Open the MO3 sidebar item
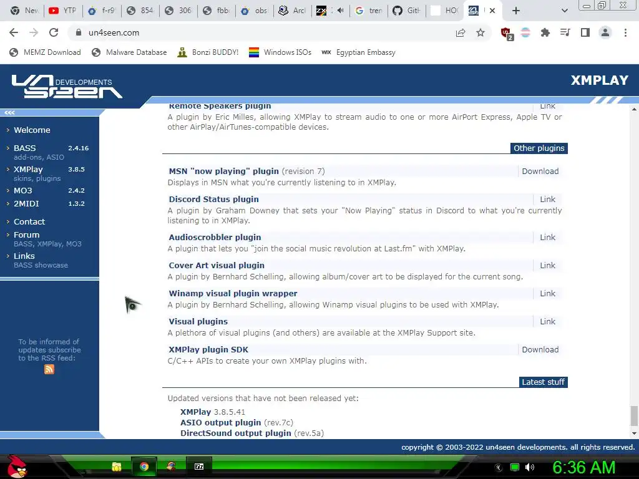The image size is (639, 479). [23, 190]
